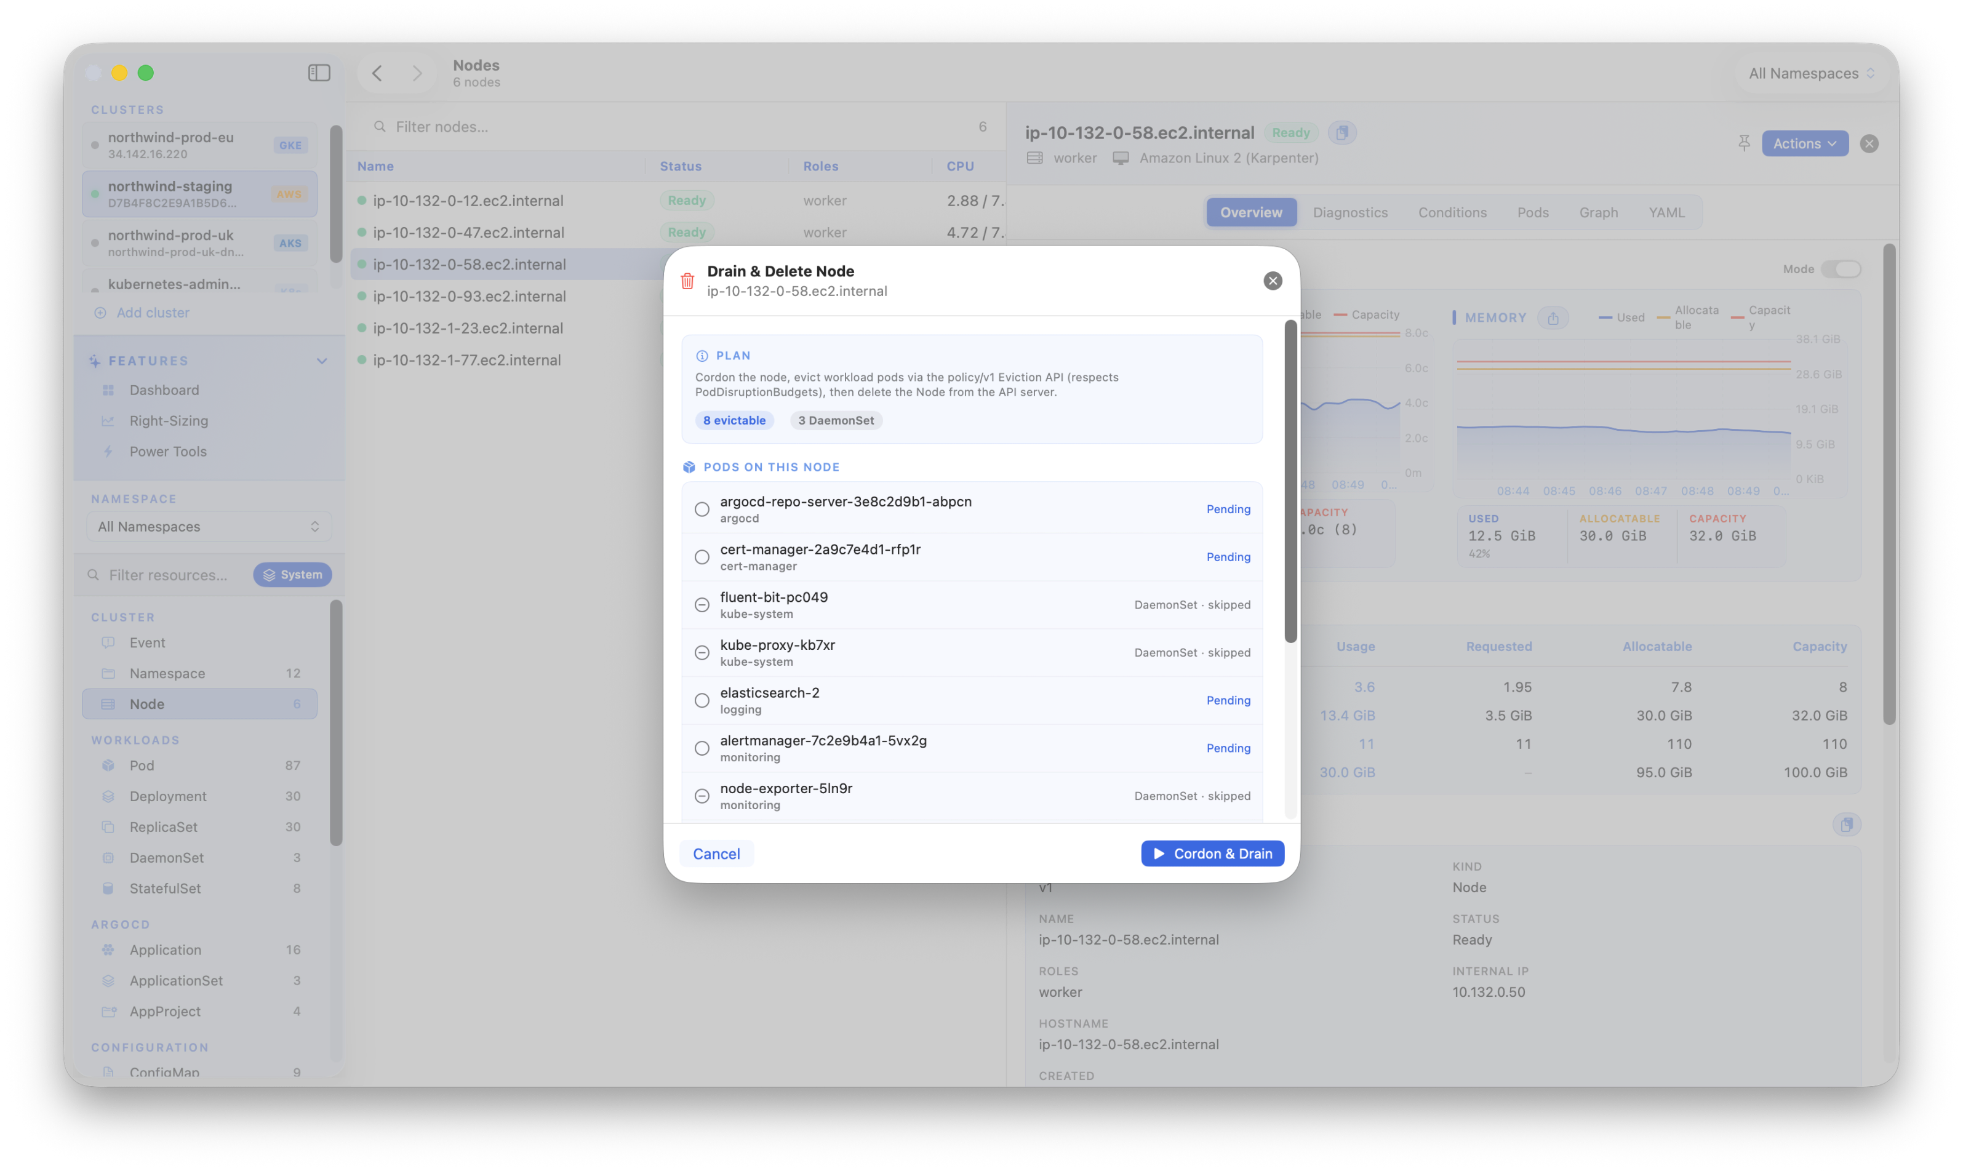Collapse the Features section chevron
The width and height of the screenshot is (1963, 1171).
tap(322, 361)
